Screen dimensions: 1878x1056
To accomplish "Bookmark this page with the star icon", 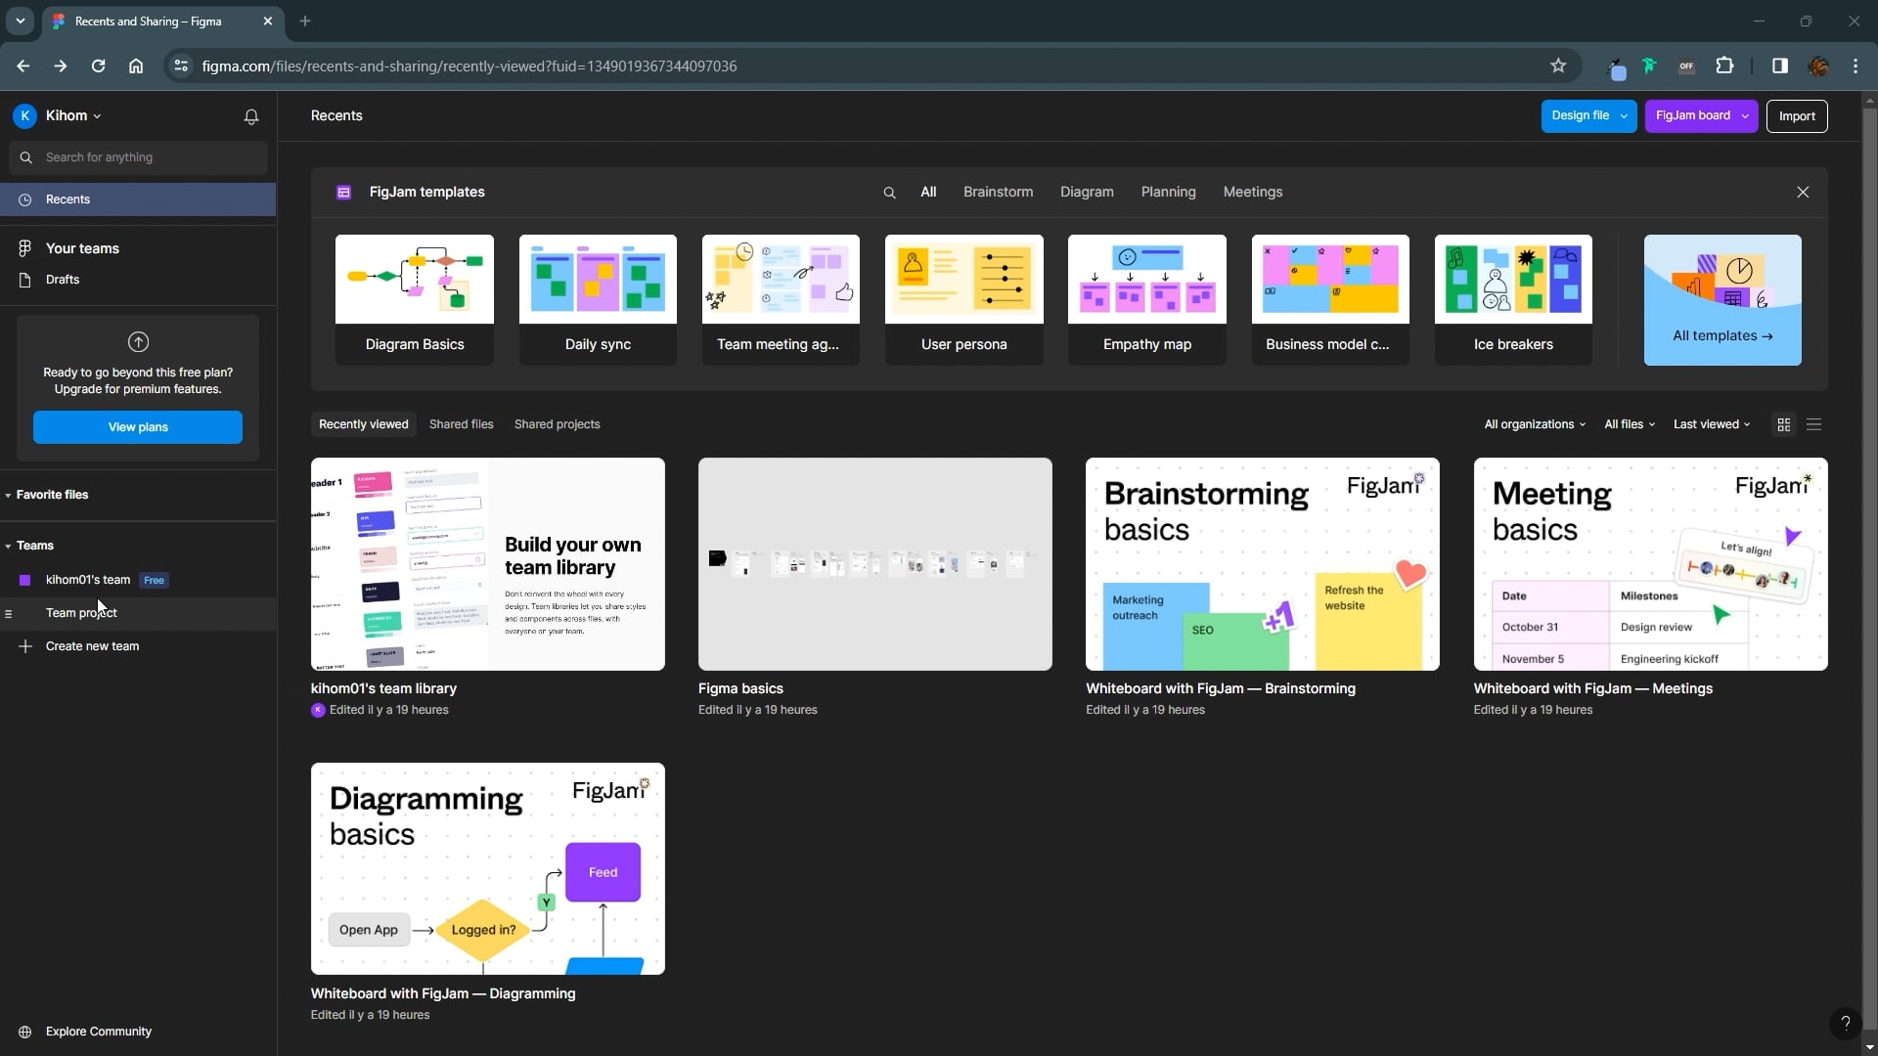I will coord(1558,66).
